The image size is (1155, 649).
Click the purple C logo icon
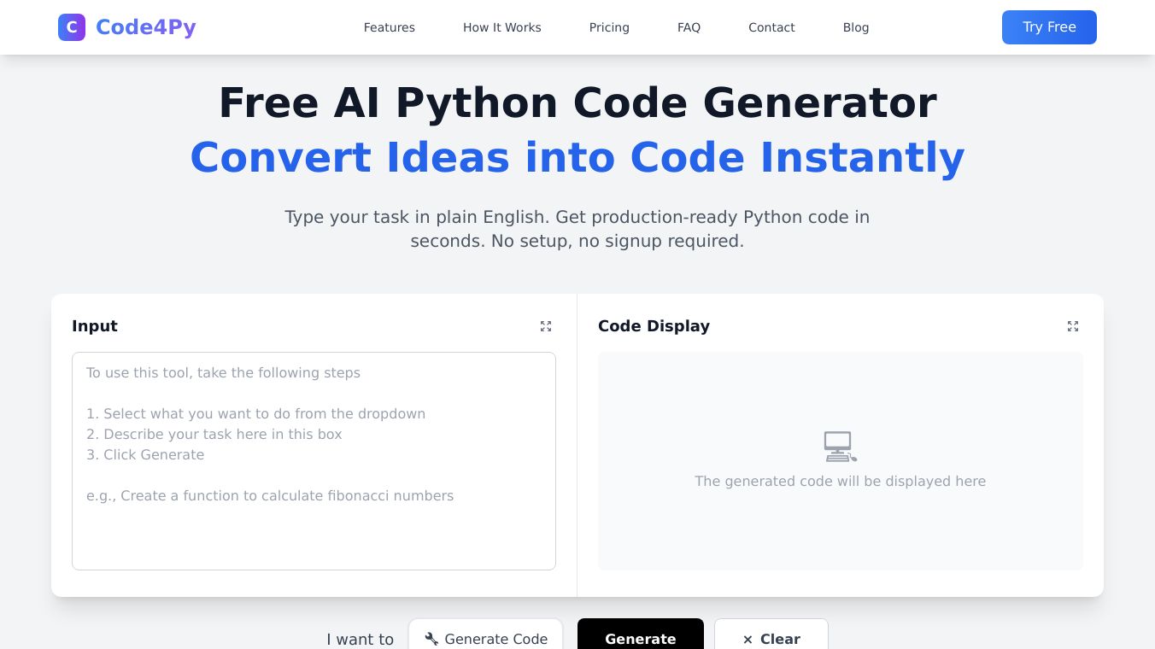click(x=72, y=27)
